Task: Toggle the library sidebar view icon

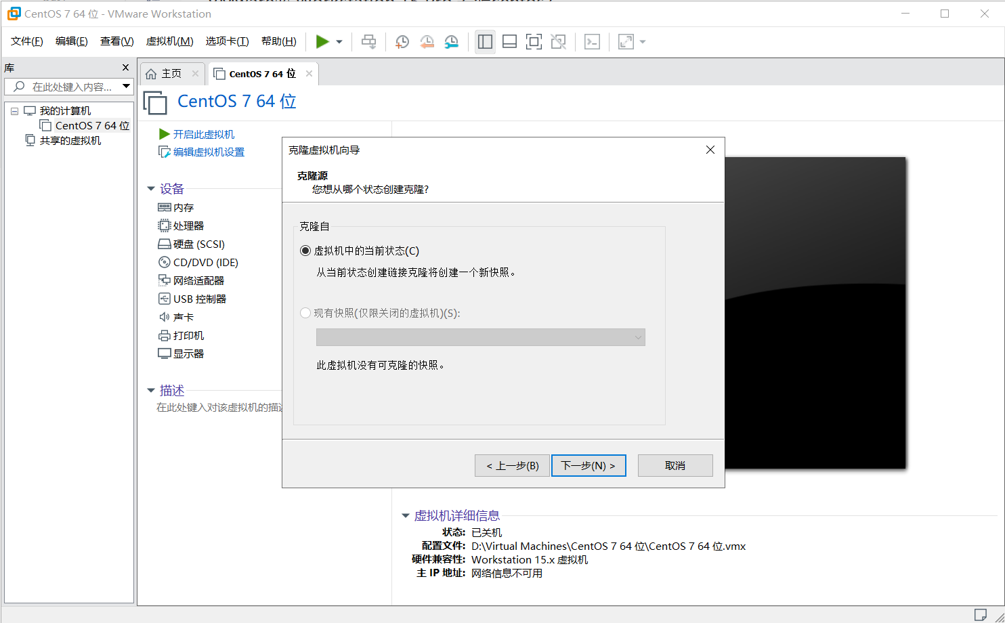Action: tap(485, 42)
